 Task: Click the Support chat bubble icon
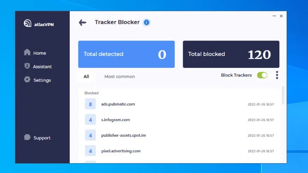point(27,137)
